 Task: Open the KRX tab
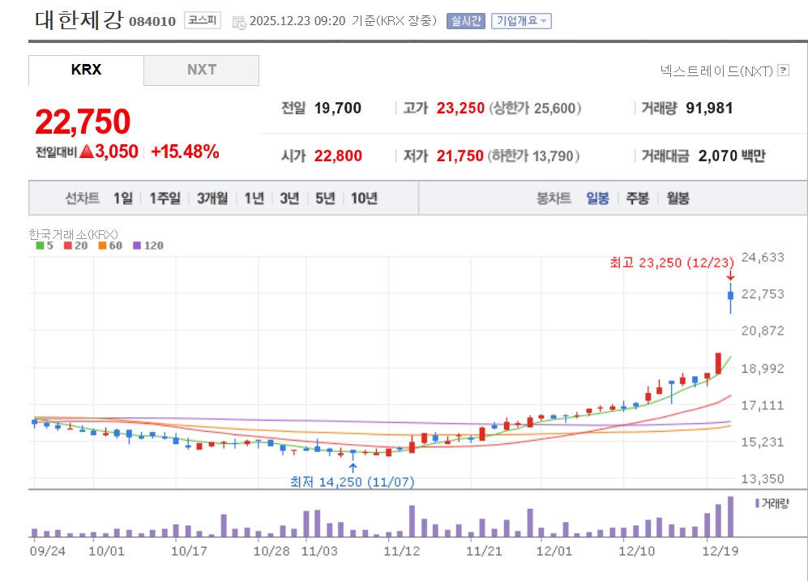pos(86,70)
